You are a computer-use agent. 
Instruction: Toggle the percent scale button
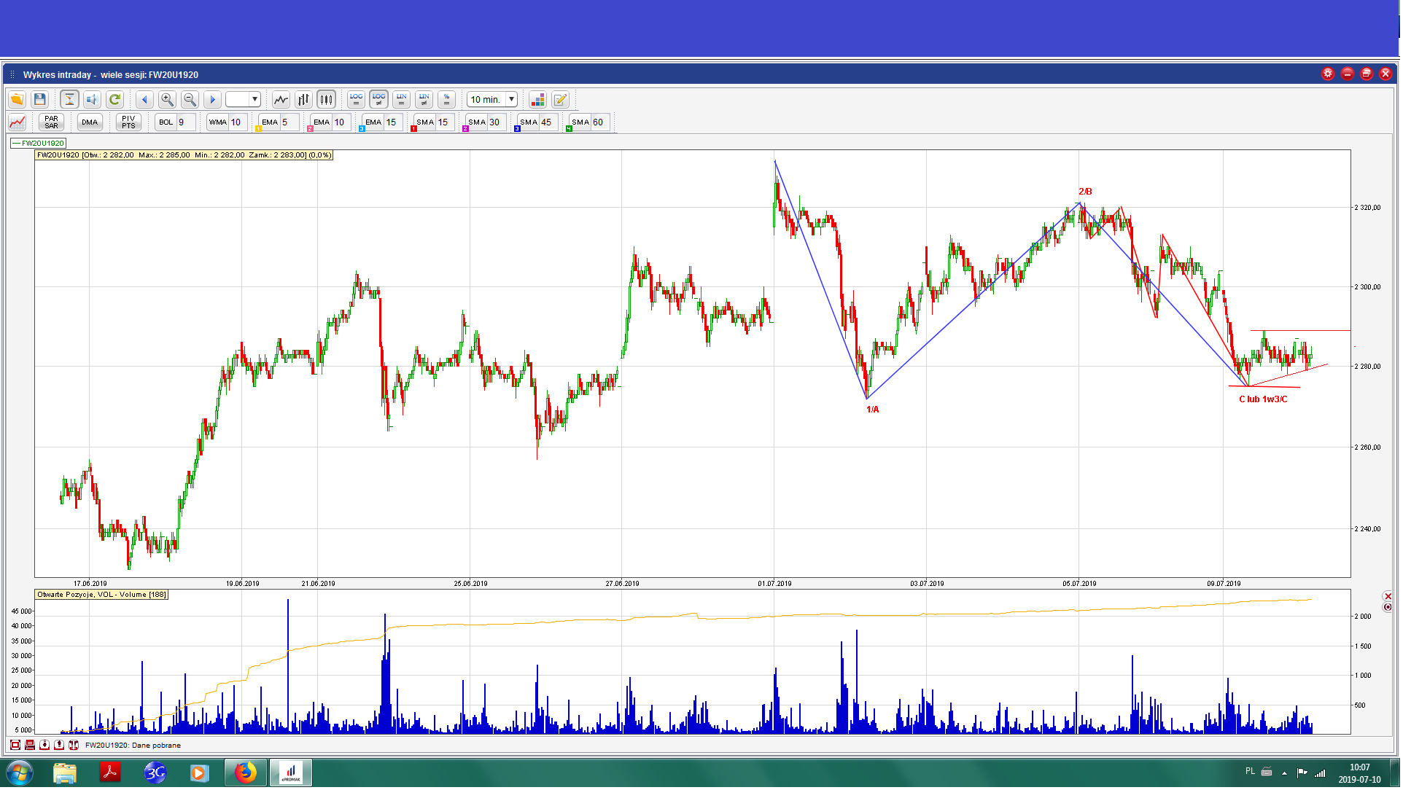click(447, 100)
